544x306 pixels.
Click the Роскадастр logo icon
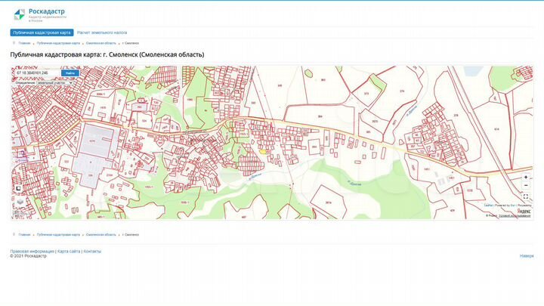20,13
